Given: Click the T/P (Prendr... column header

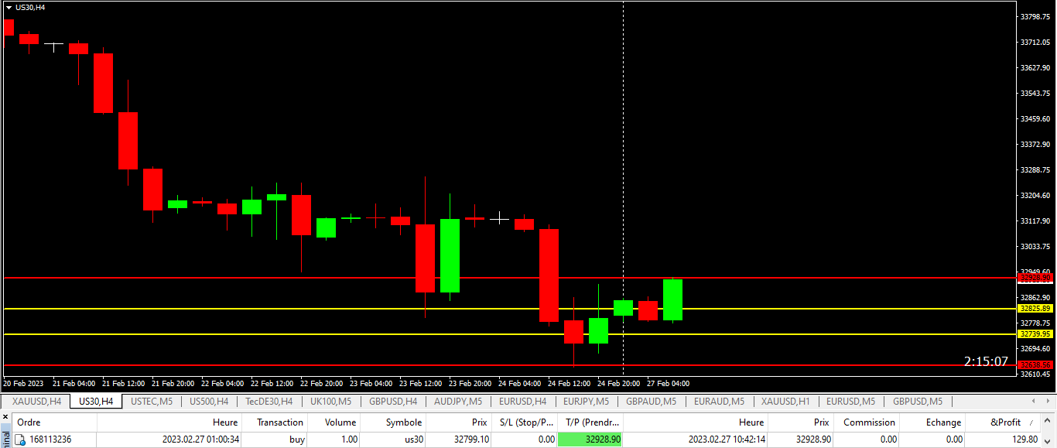Looking at the screenshot, I should tap(590, 422).
